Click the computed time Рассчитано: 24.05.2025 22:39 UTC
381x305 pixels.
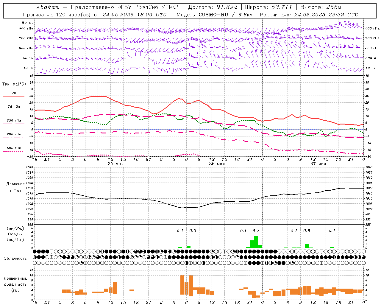[x=309, y=15]
